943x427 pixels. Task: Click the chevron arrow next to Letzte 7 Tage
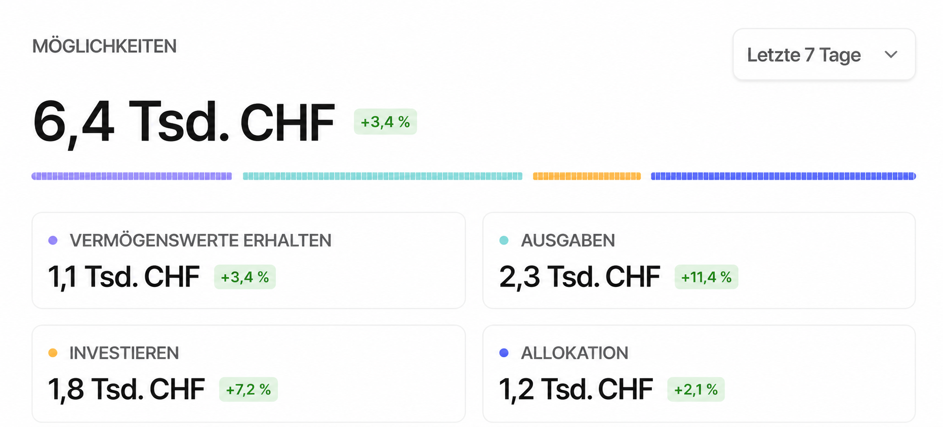pyautogui.click(x=891, y=54)
